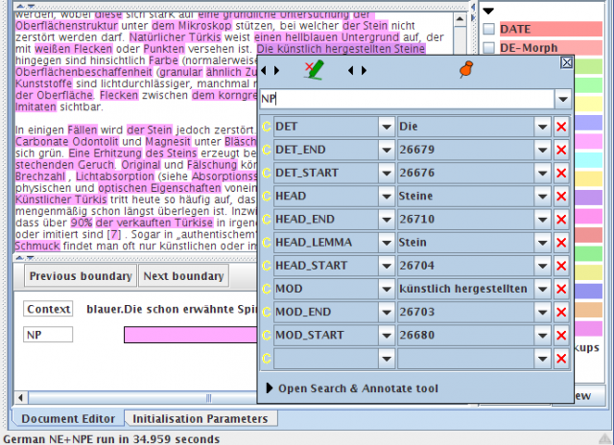The height and width of the screenshot is (445, 614).
Task: Open the DET feature name dropdown
Action: pyautogui.click(x=386, y=128)
